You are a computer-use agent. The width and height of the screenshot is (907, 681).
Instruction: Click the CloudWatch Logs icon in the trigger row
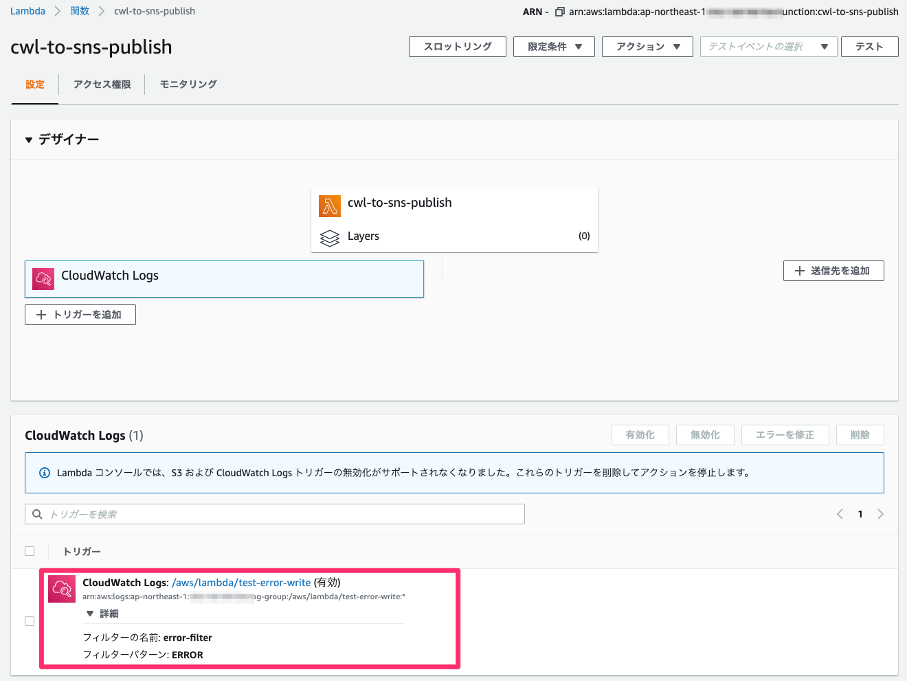[61, 589]
